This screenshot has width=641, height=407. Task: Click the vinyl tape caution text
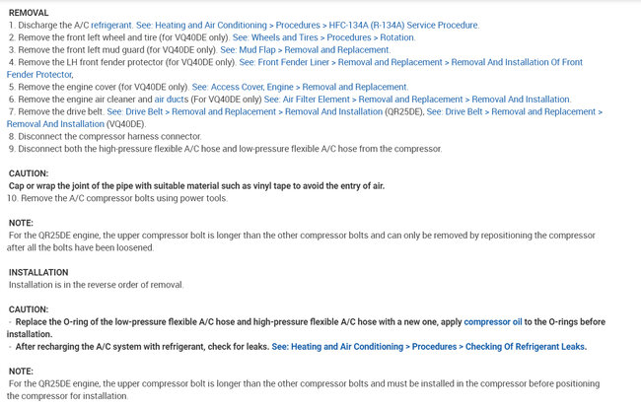click(x=205, y=185)
